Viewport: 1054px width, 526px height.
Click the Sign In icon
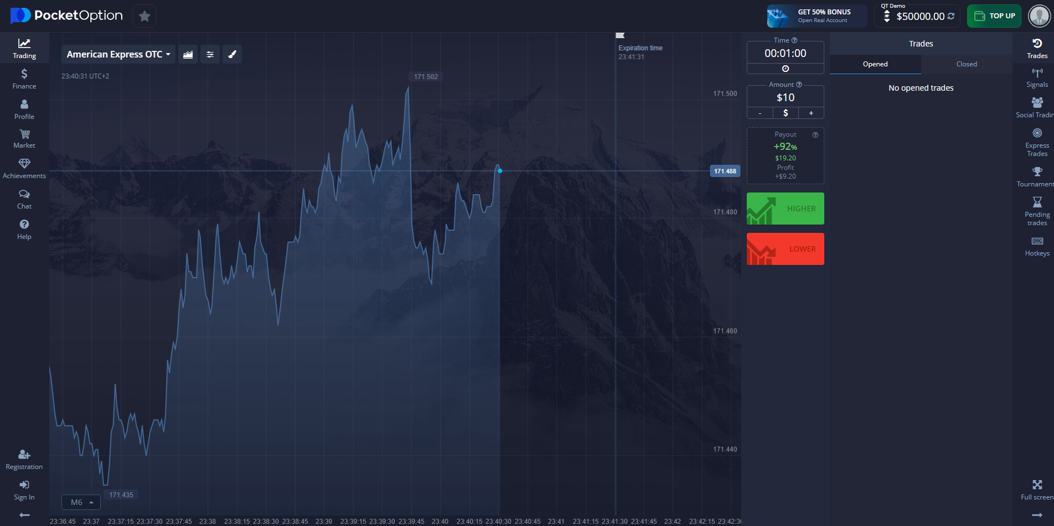click(24, 485)
